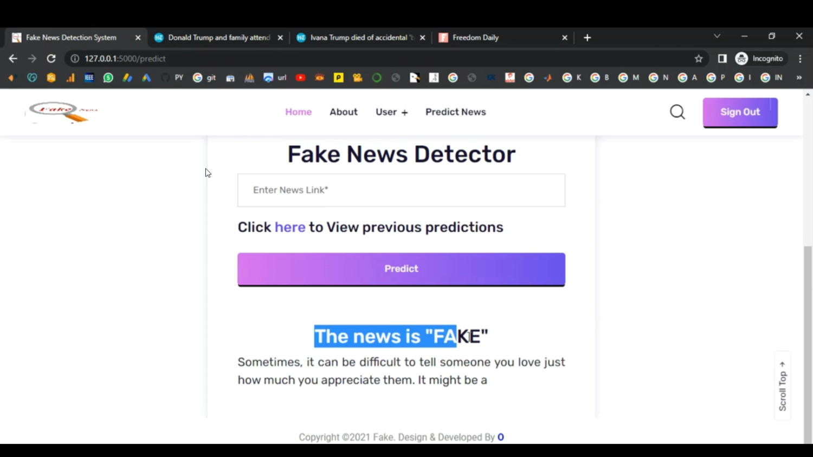Open the yellow video camera bookmark
The height and width of the screenshot is (457, 813).
(x=357, y=77)
